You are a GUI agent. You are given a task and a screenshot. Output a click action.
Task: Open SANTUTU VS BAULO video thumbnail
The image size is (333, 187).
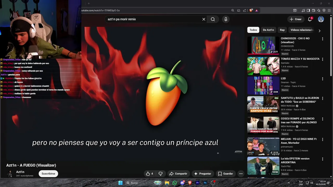pyautogui.click(x=263, y=105)
